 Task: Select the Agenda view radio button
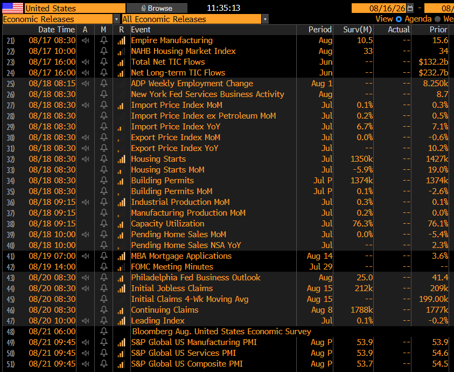(x=399, y=19)
